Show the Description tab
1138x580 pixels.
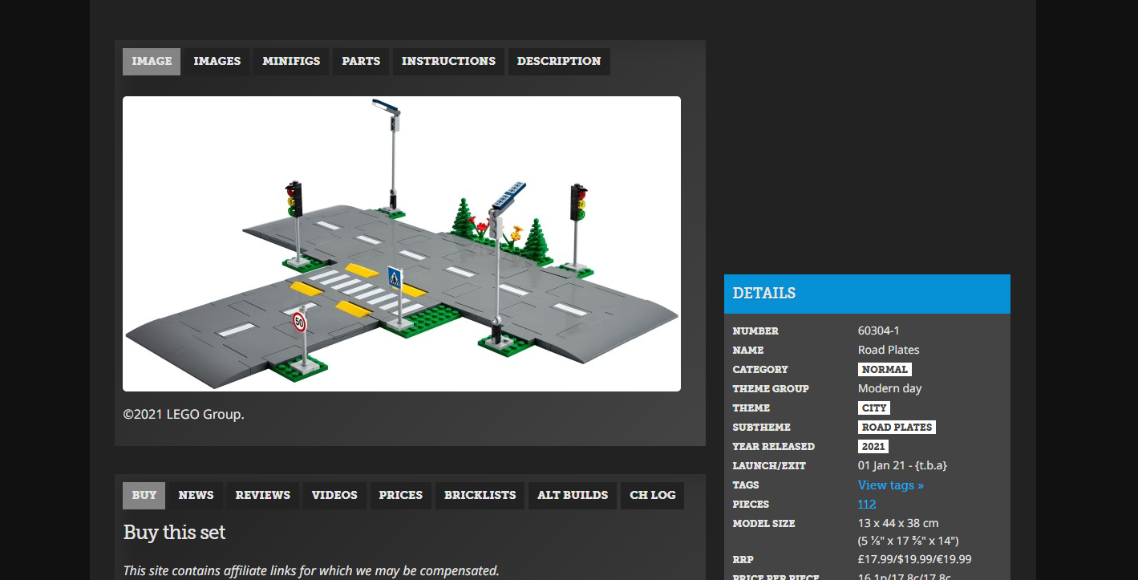[x=559, y=62]
